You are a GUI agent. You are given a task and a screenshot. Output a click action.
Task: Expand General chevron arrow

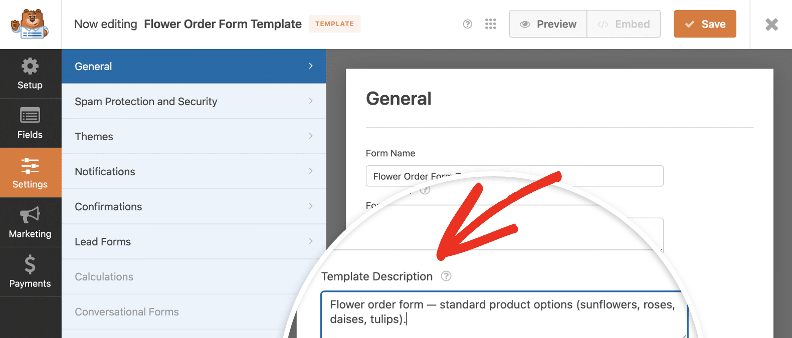click(x=311, y=66)
